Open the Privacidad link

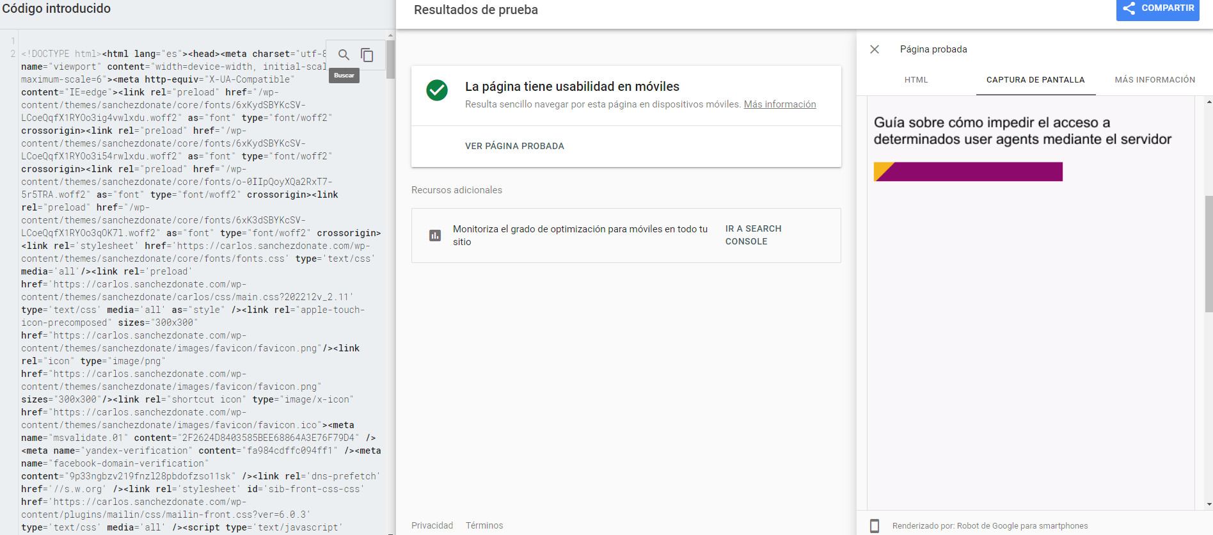click(432, 525)
